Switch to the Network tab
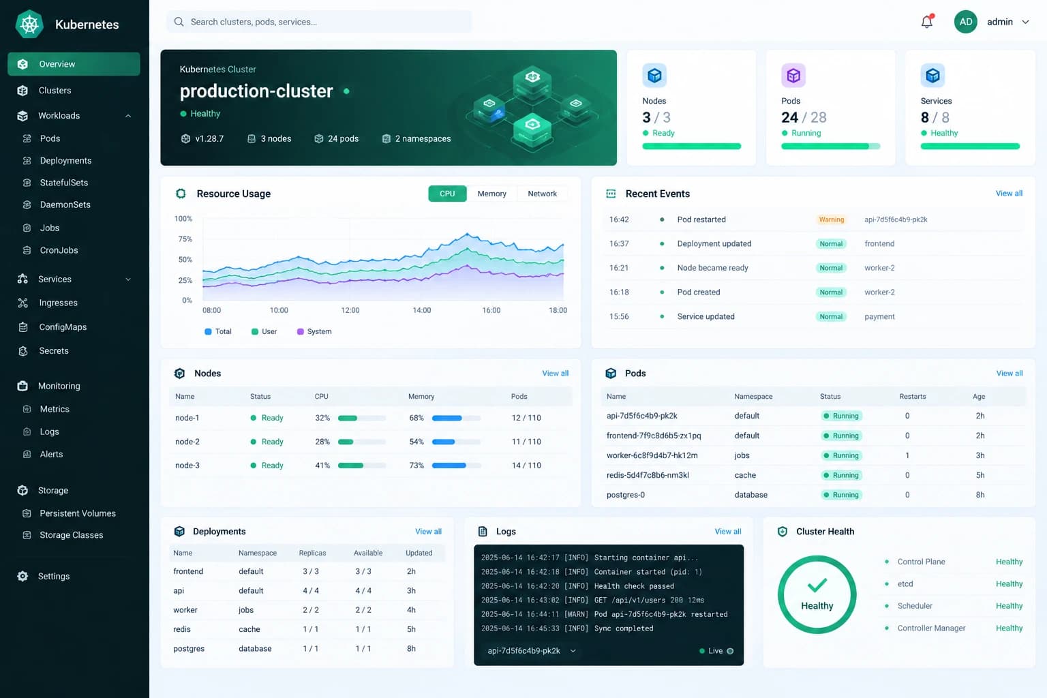Viewport: 1047px width, 698px height. point(542,194)
